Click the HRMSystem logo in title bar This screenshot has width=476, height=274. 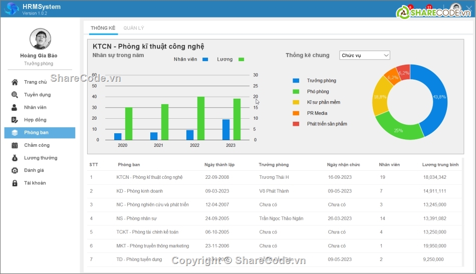(12, 9)
